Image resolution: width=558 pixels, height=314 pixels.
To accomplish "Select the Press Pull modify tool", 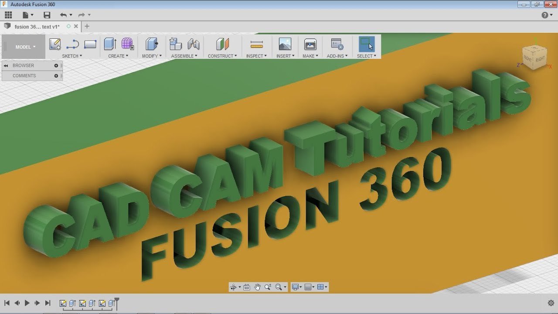I will [x=151, y=44].
